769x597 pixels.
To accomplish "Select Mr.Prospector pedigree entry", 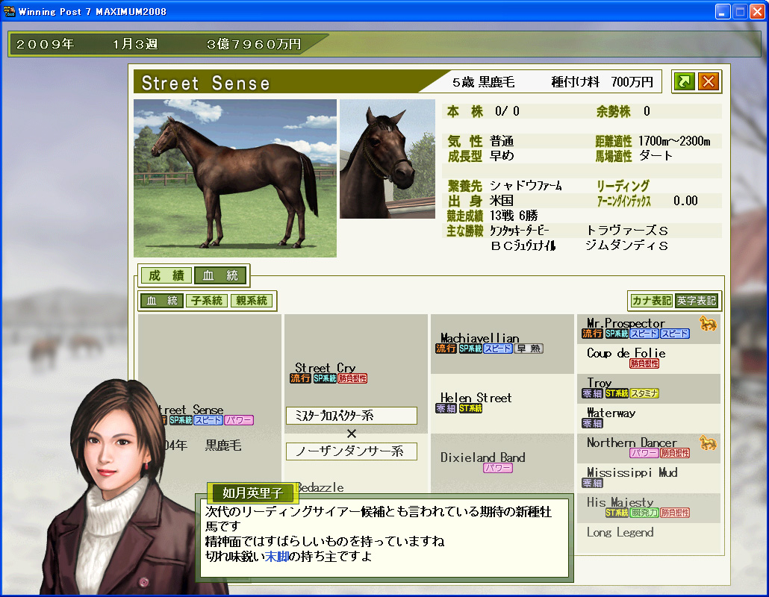I will [626, 323].
